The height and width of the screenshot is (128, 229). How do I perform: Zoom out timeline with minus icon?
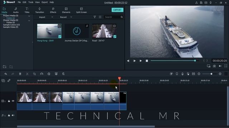point(199,74)
